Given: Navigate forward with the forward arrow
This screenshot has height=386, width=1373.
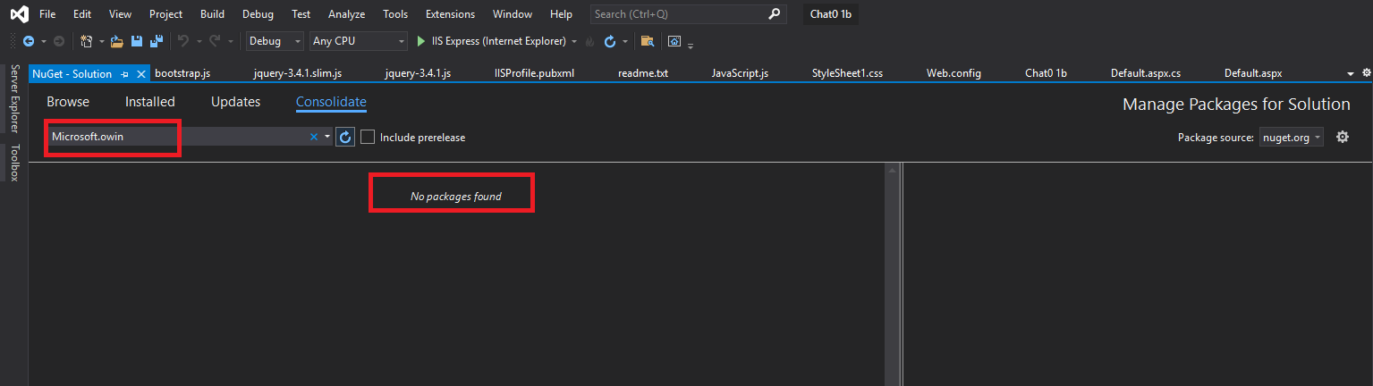Looking at the screenshot, I should (x=59, y=41).
